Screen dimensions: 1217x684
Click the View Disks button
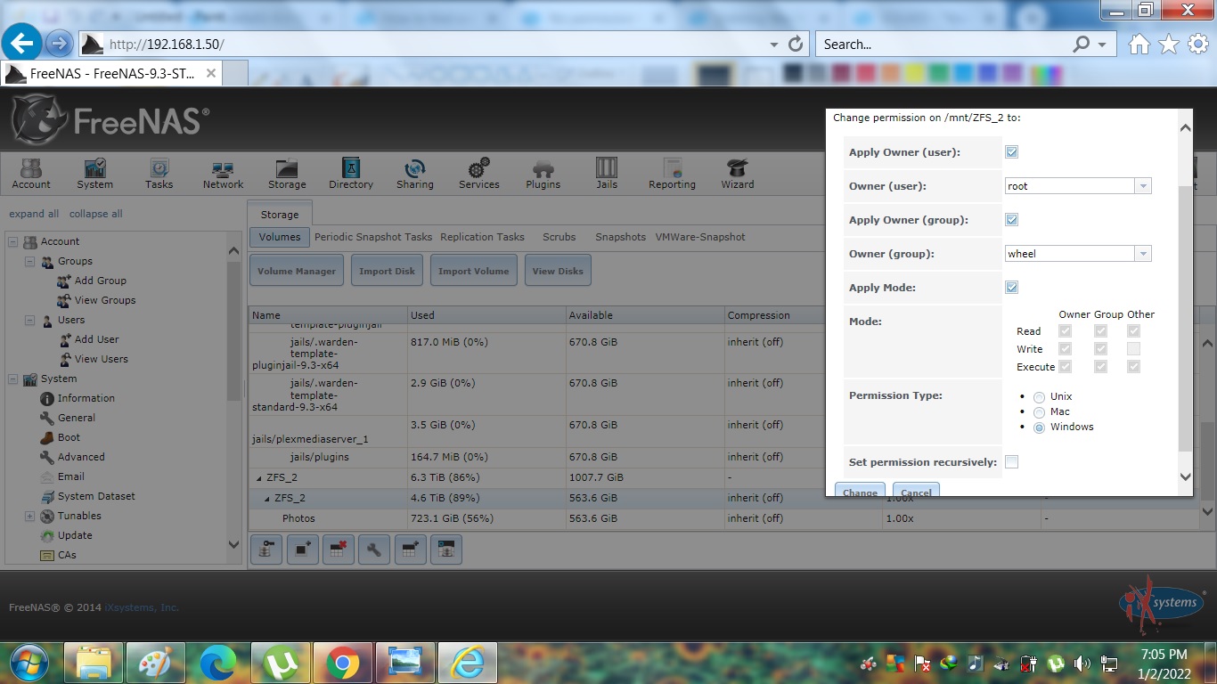[558, 271]
